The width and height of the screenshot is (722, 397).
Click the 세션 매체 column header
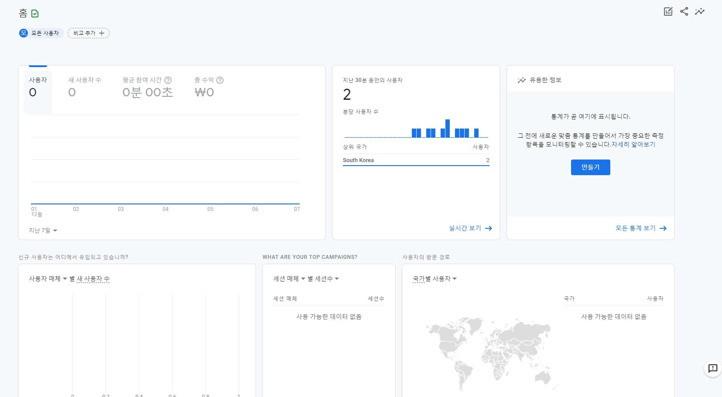tap(285, 299)
